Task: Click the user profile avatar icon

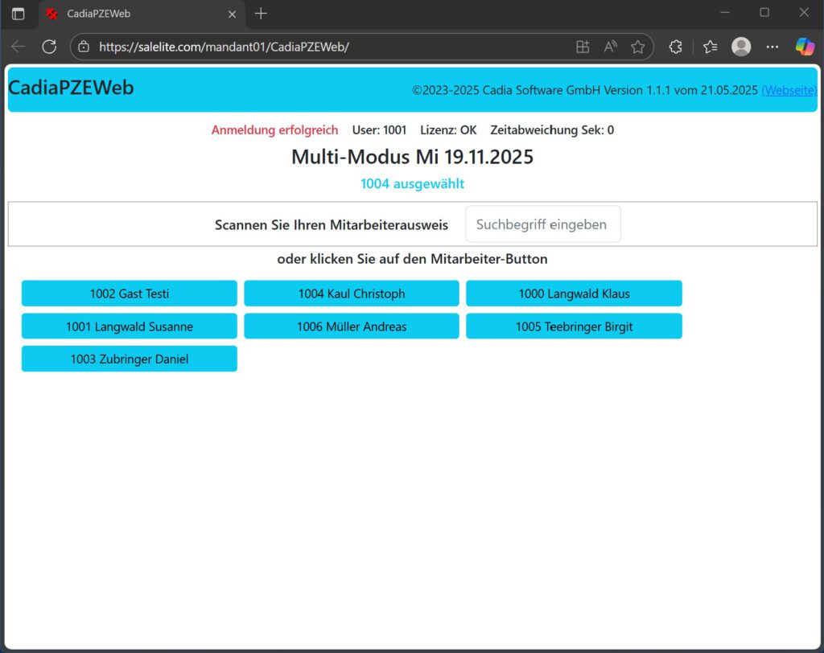Action: tap(741, 47)
